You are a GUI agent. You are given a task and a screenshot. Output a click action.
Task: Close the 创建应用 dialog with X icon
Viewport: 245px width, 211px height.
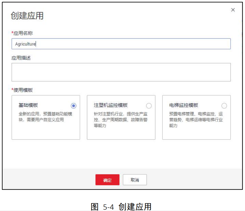(233, 10)
